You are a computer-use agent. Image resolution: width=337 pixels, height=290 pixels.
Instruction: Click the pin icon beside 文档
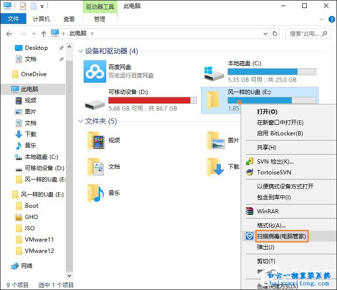click(x=62, y=59)
